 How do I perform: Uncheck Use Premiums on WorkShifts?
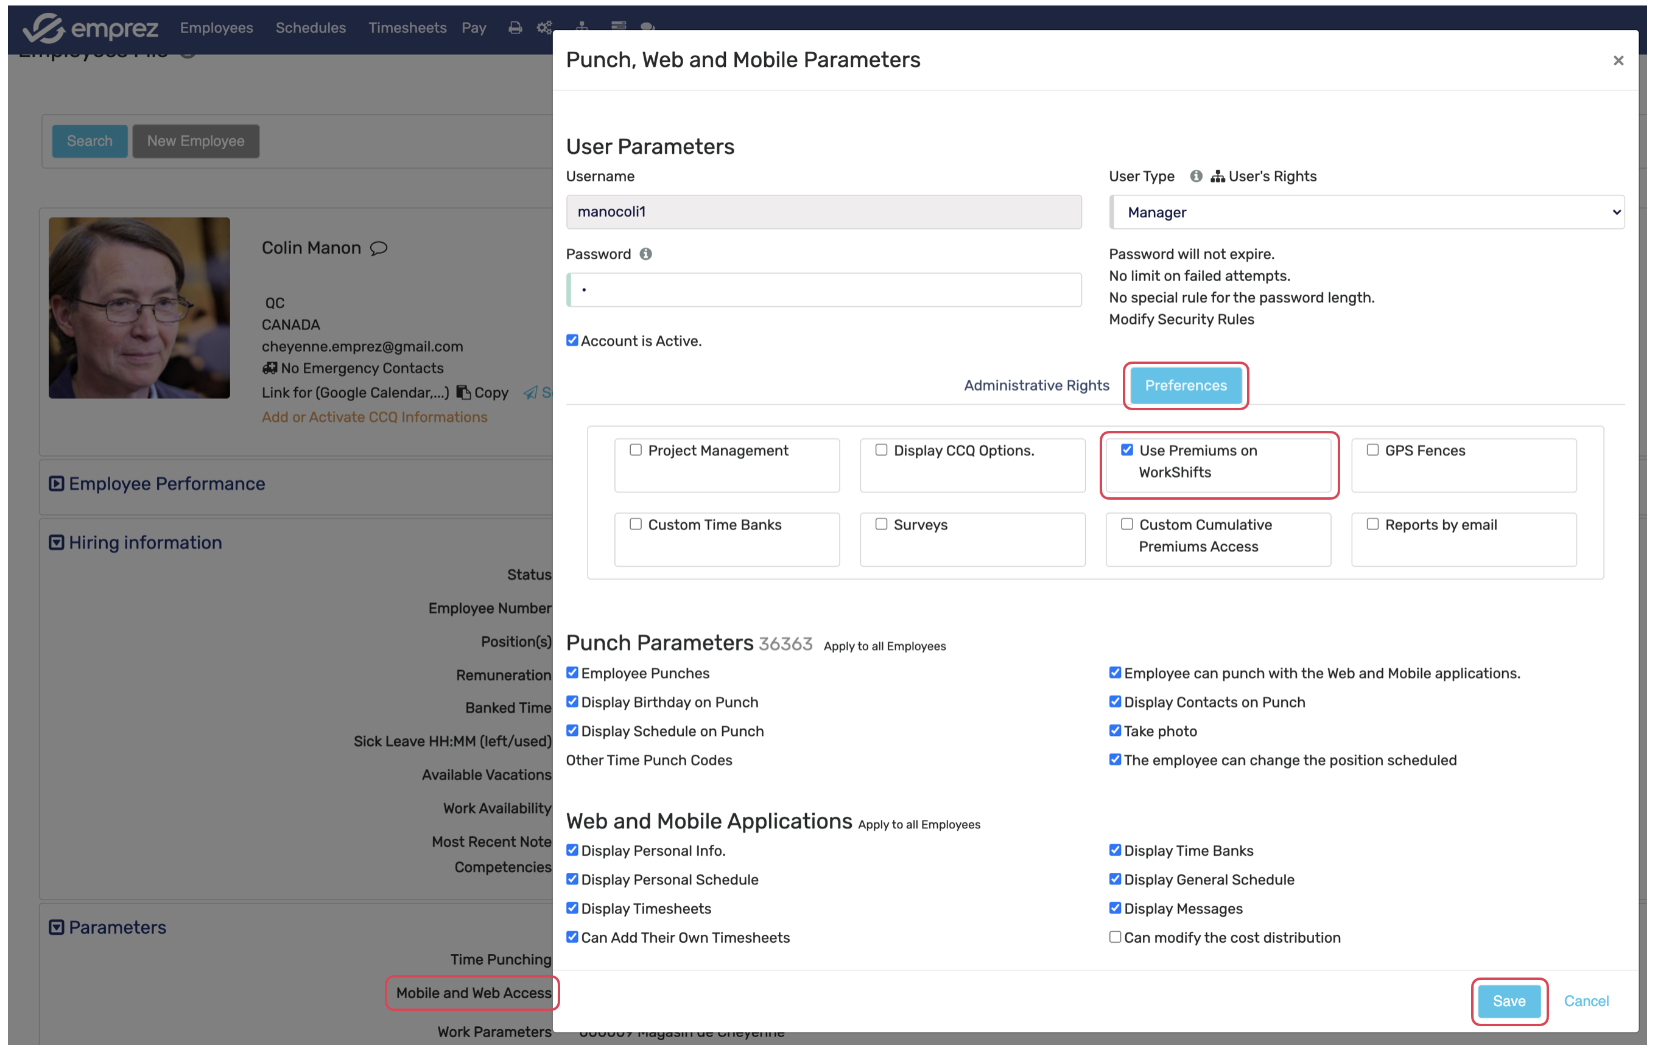click(1127, 450)
